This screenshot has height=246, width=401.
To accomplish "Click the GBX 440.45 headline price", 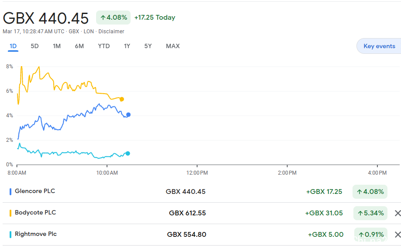I will (45, 18).
